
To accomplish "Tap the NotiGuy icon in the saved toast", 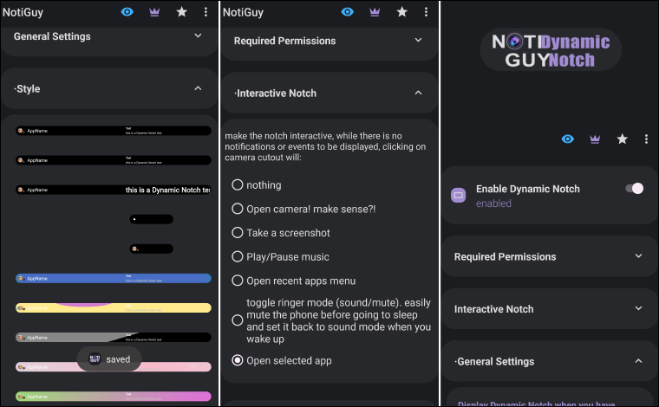I will pos(94,359).
